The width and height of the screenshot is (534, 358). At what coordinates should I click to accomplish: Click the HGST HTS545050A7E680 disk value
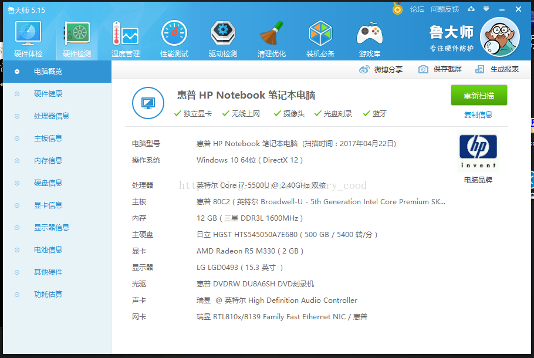tap(287, 235)
